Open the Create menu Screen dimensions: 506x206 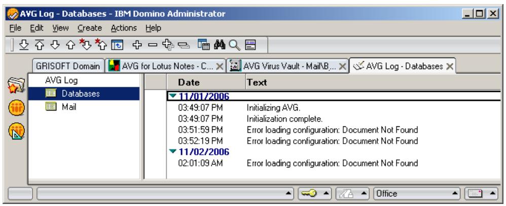click(x=90, y=28)
